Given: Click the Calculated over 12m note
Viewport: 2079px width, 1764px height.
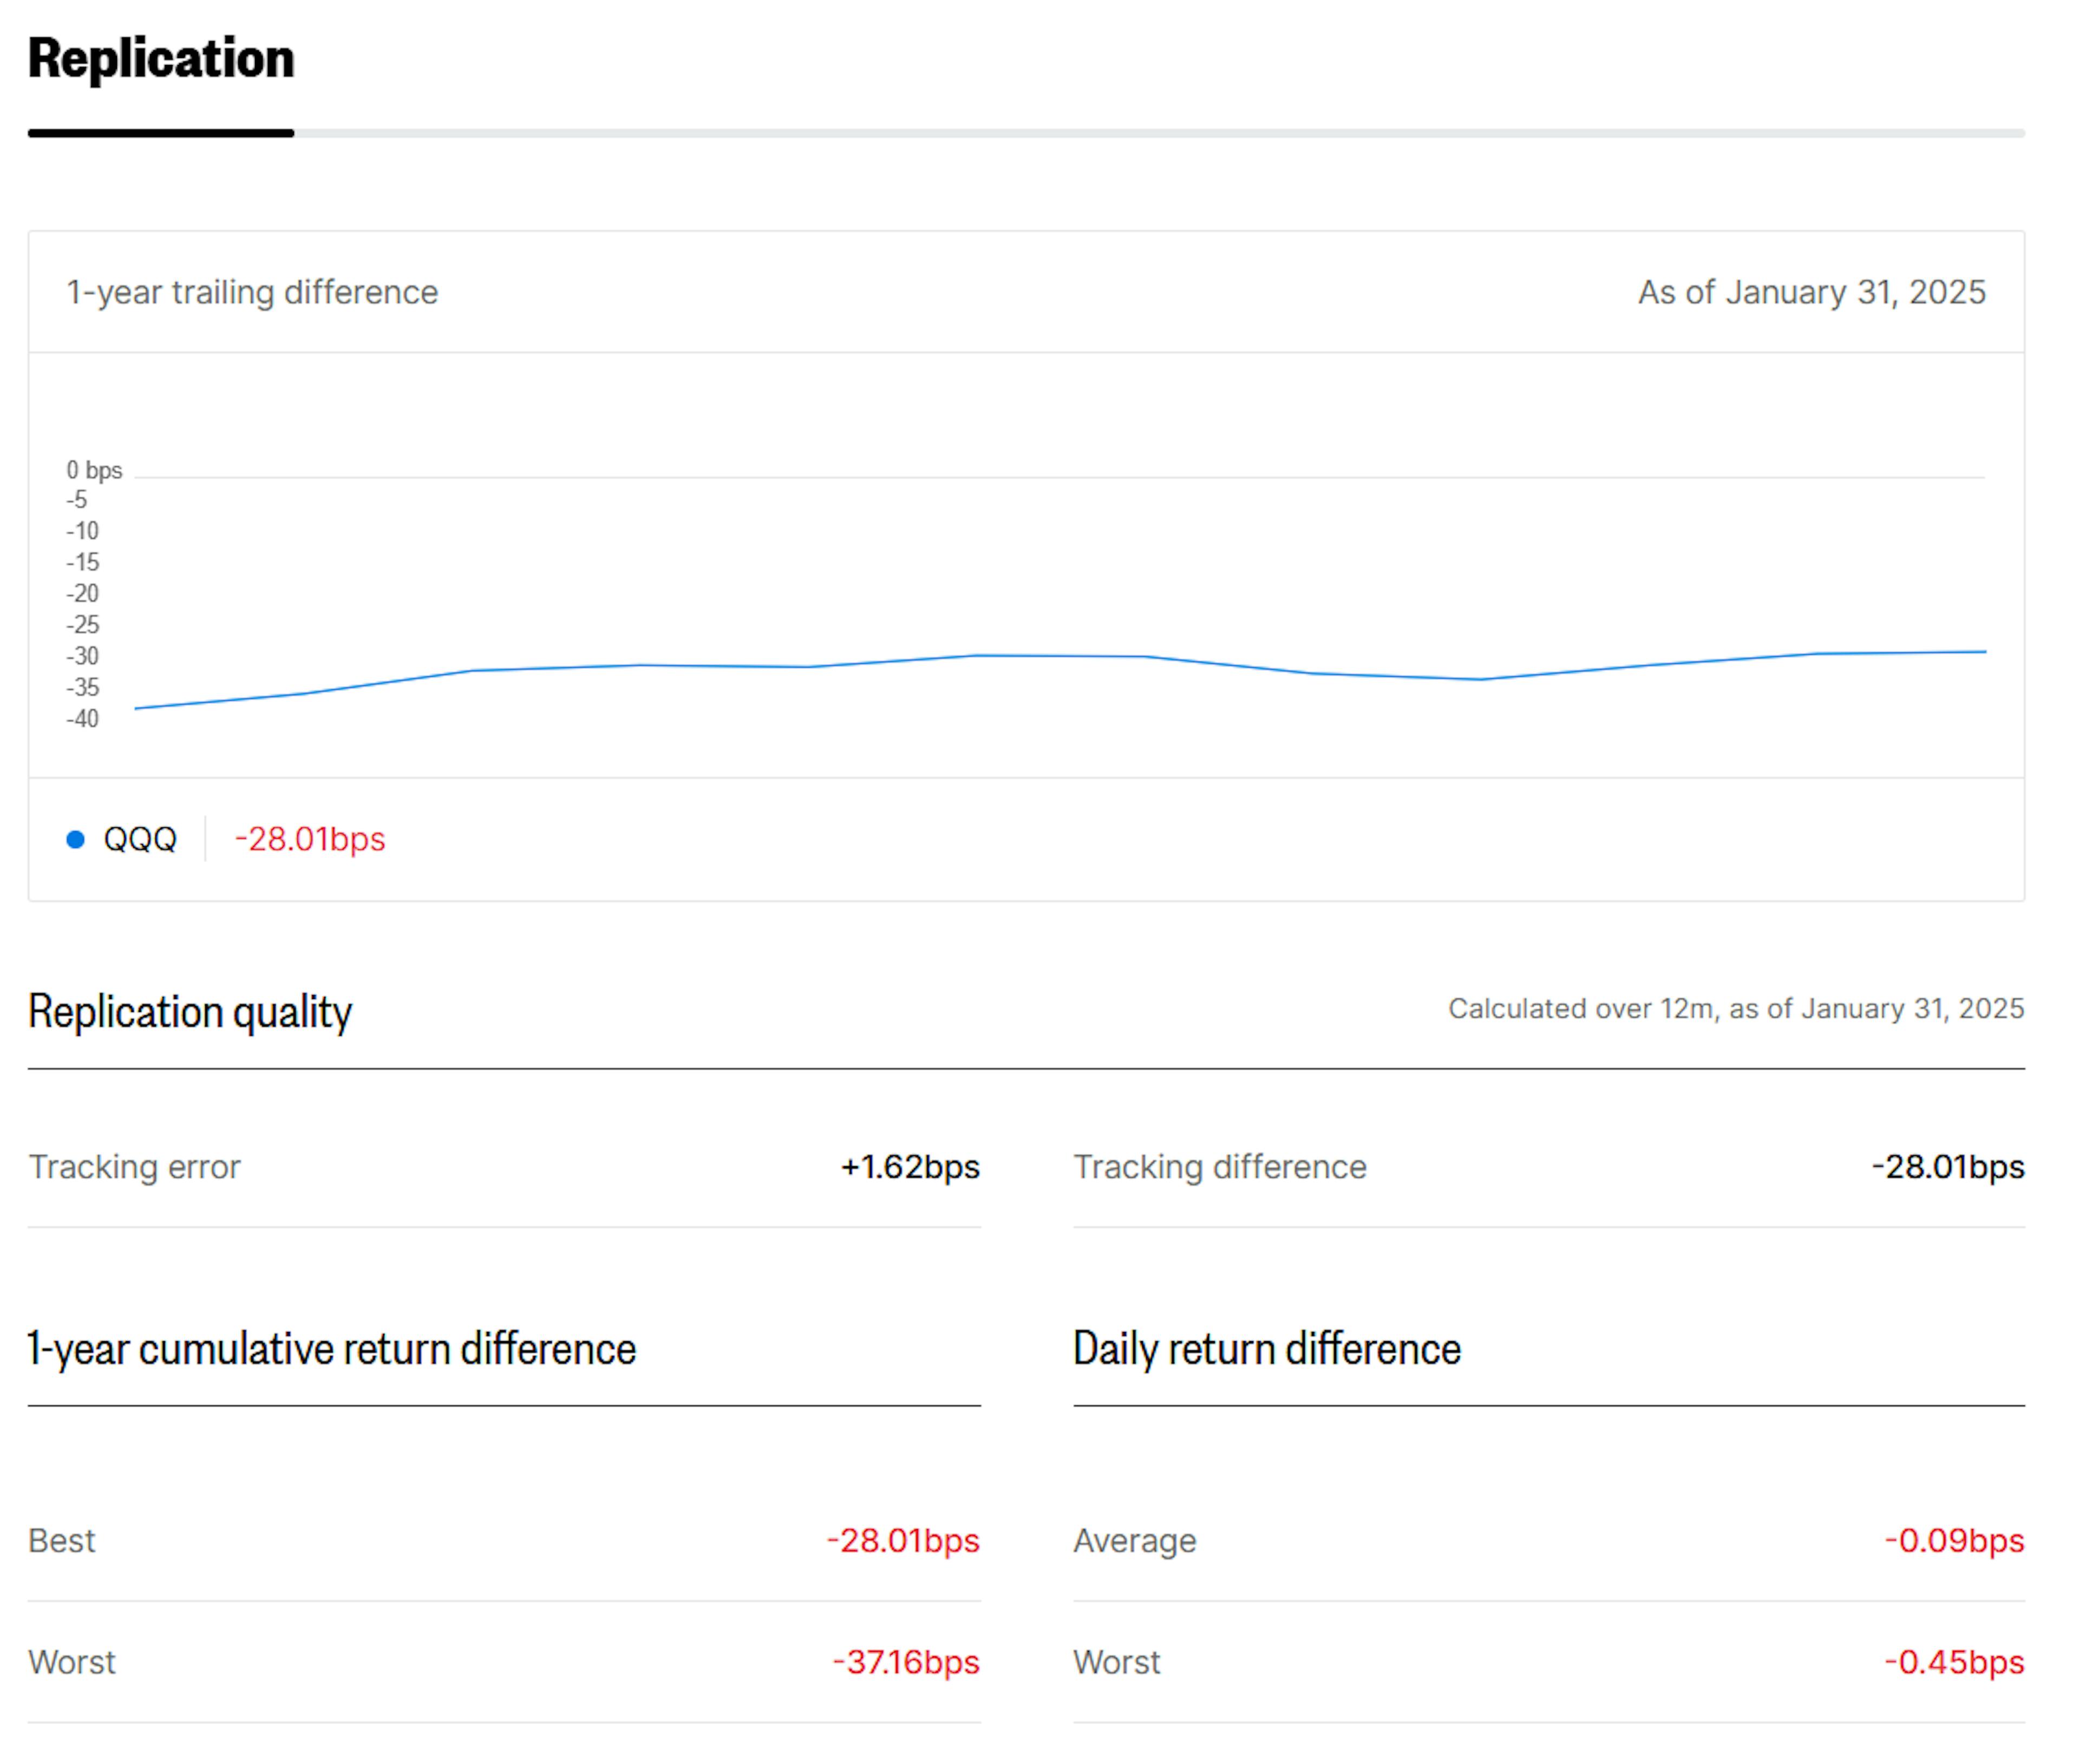Looking at the screenshot, I should 1735,1008.
